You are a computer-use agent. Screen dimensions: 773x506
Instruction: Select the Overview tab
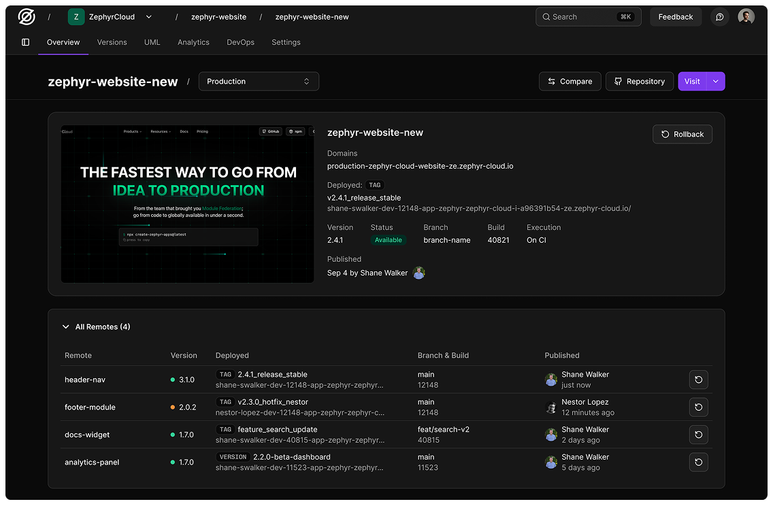coord(63,42)
